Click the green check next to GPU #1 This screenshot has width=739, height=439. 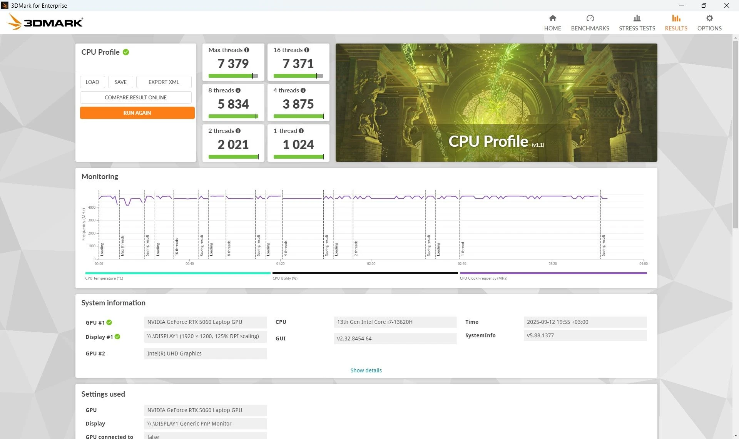109,322
